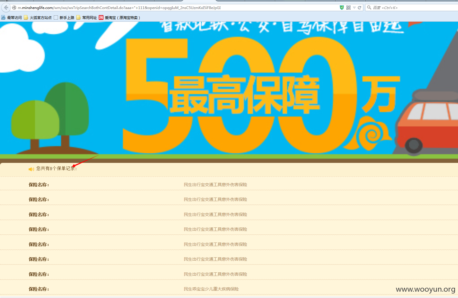Click the 500万 最高保障 banner image
This screenshot has width=458, height=298.
pyautogui.click(x=229, y=92)
